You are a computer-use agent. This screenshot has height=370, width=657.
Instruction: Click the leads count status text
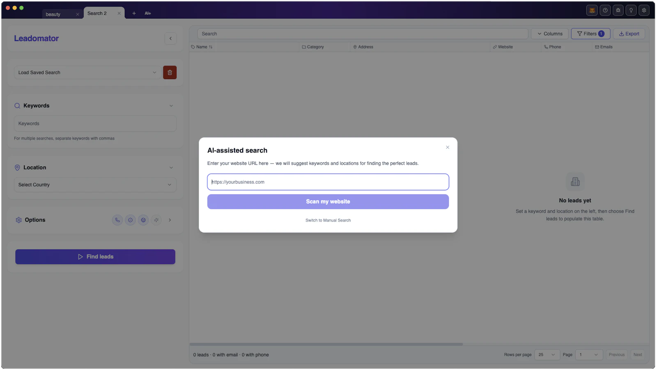pyautogui.click(x=231, y=355)
